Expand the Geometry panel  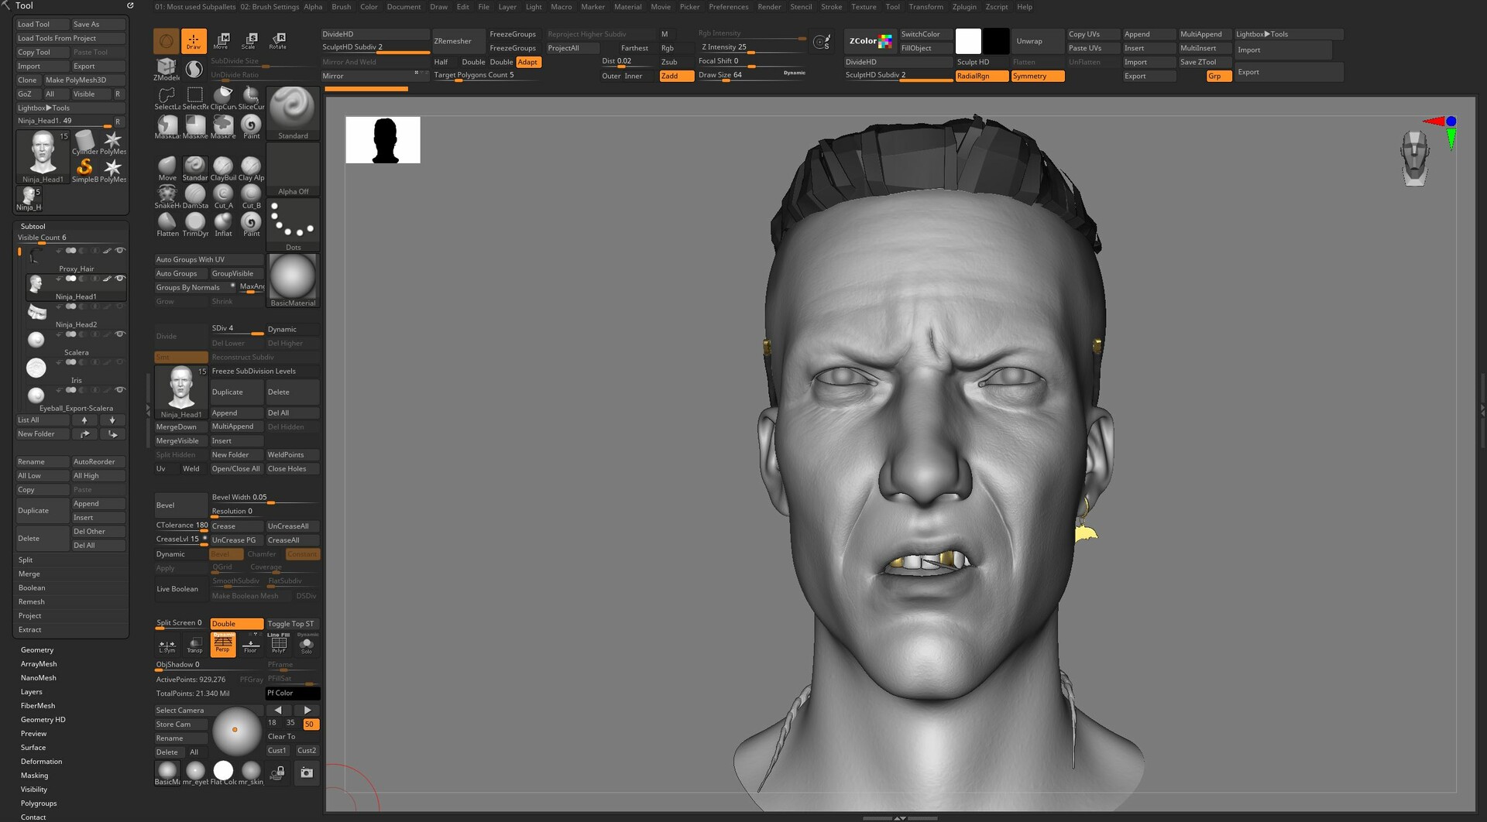pos(37,649)
